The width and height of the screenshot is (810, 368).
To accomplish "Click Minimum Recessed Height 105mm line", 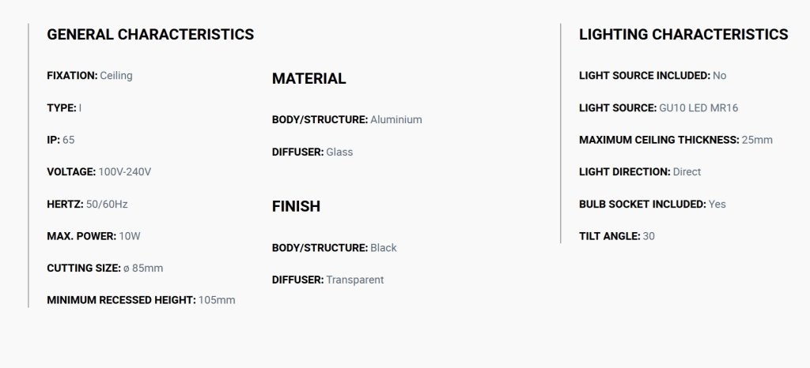I will 141,300.
